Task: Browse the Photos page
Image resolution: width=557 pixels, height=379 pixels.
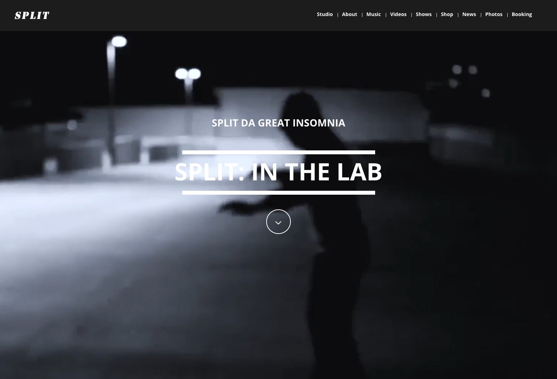Action: [x=493, y=14]
